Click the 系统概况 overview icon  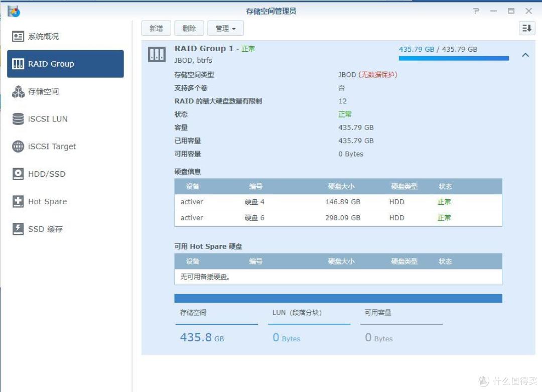(18, 36)
